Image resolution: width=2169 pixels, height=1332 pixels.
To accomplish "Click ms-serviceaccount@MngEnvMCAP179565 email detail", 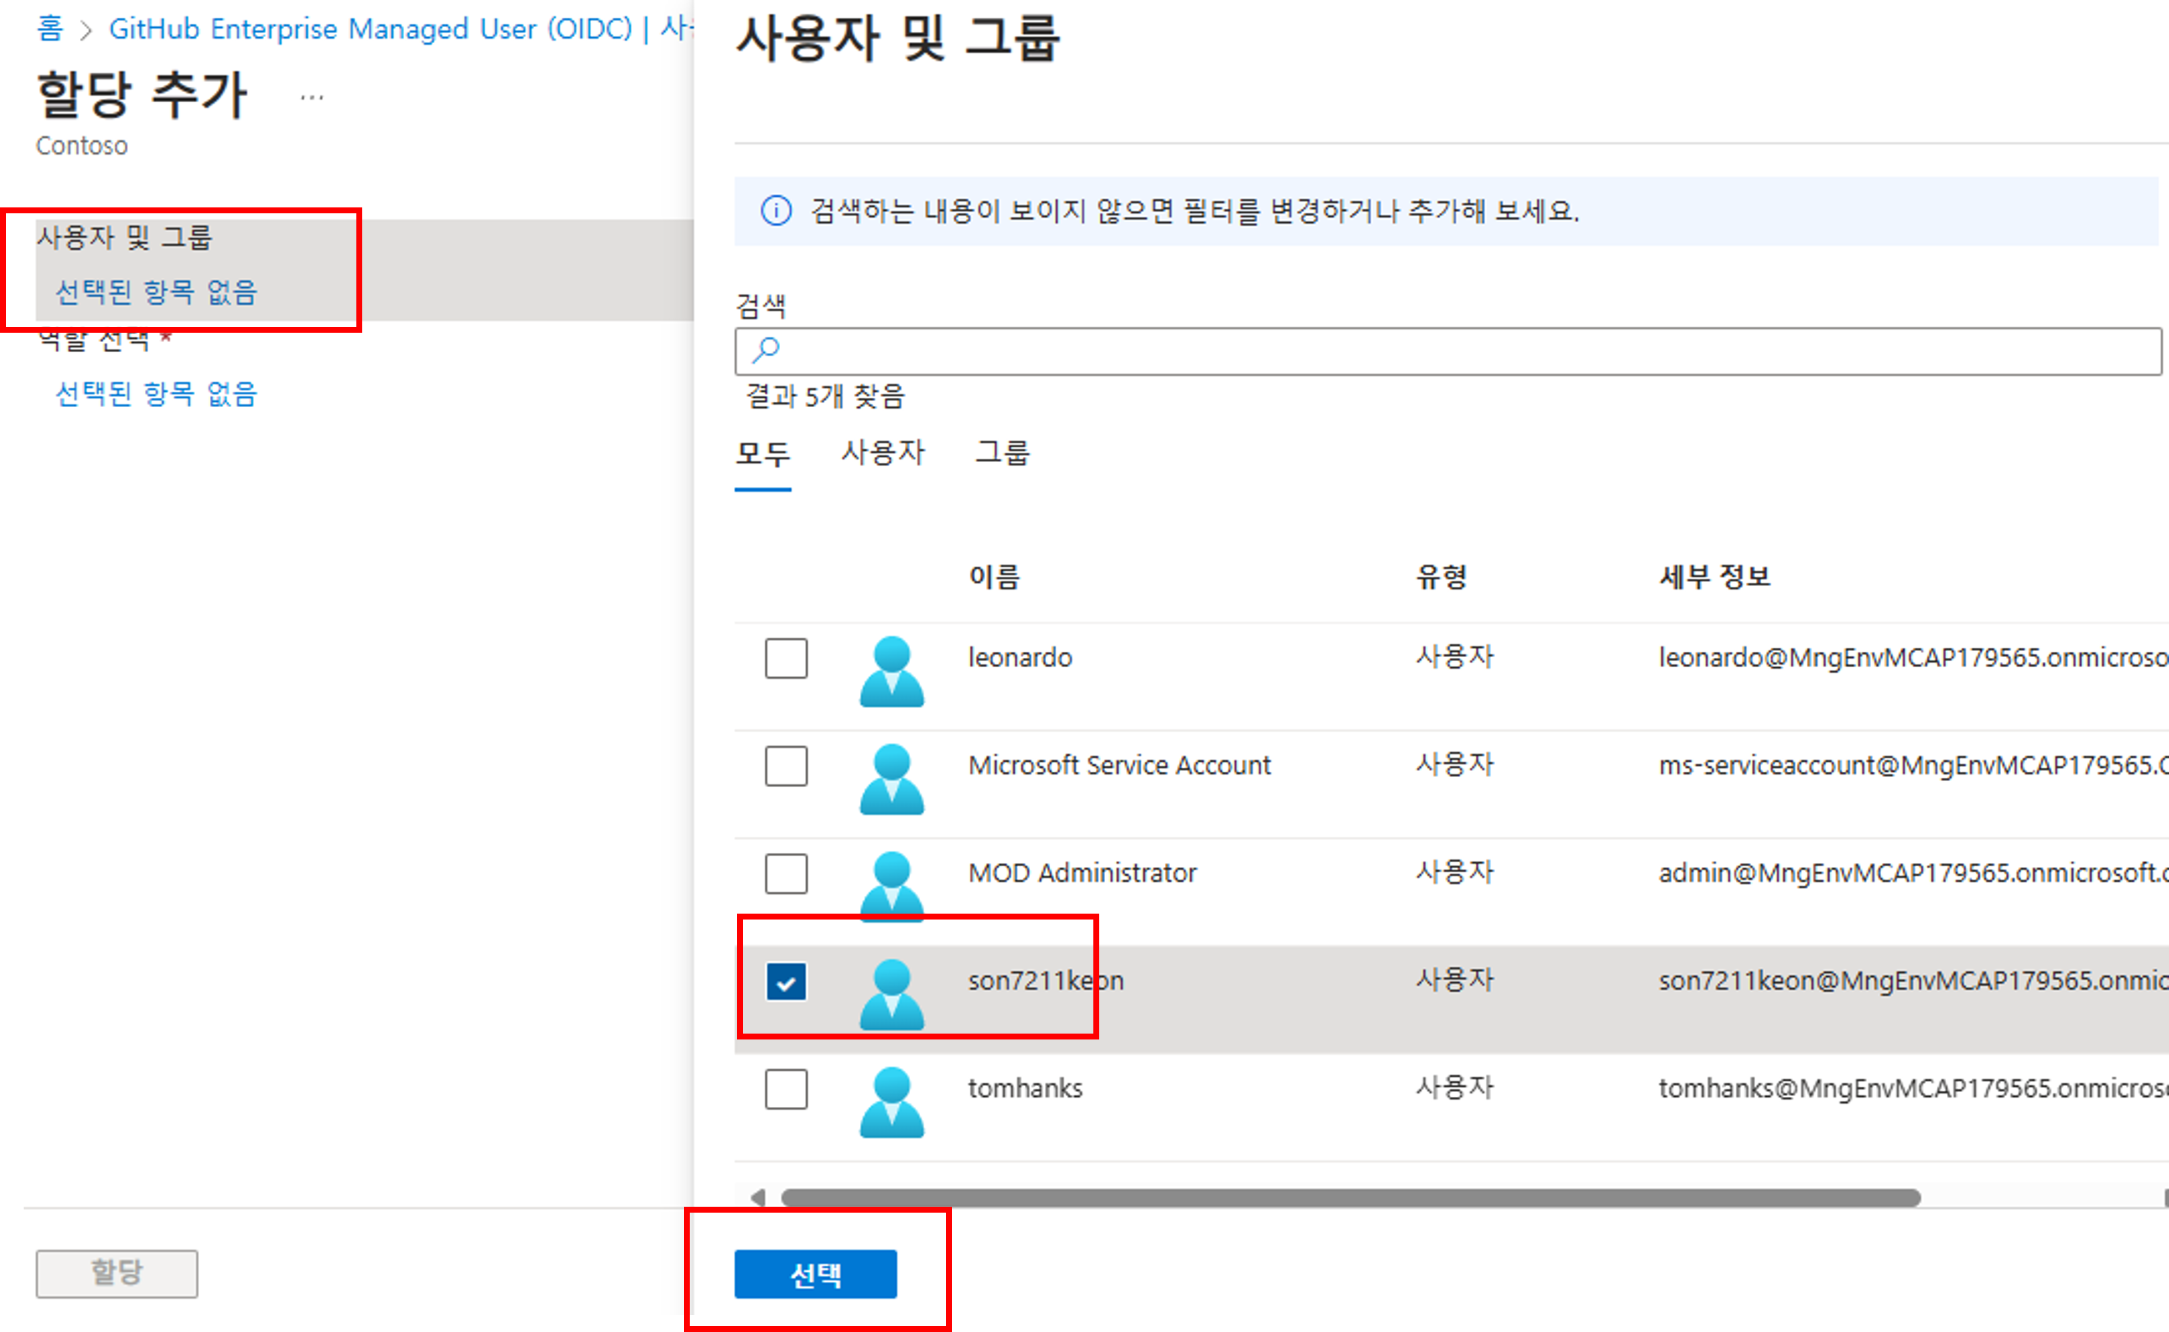I will (x=1914, y=765).
